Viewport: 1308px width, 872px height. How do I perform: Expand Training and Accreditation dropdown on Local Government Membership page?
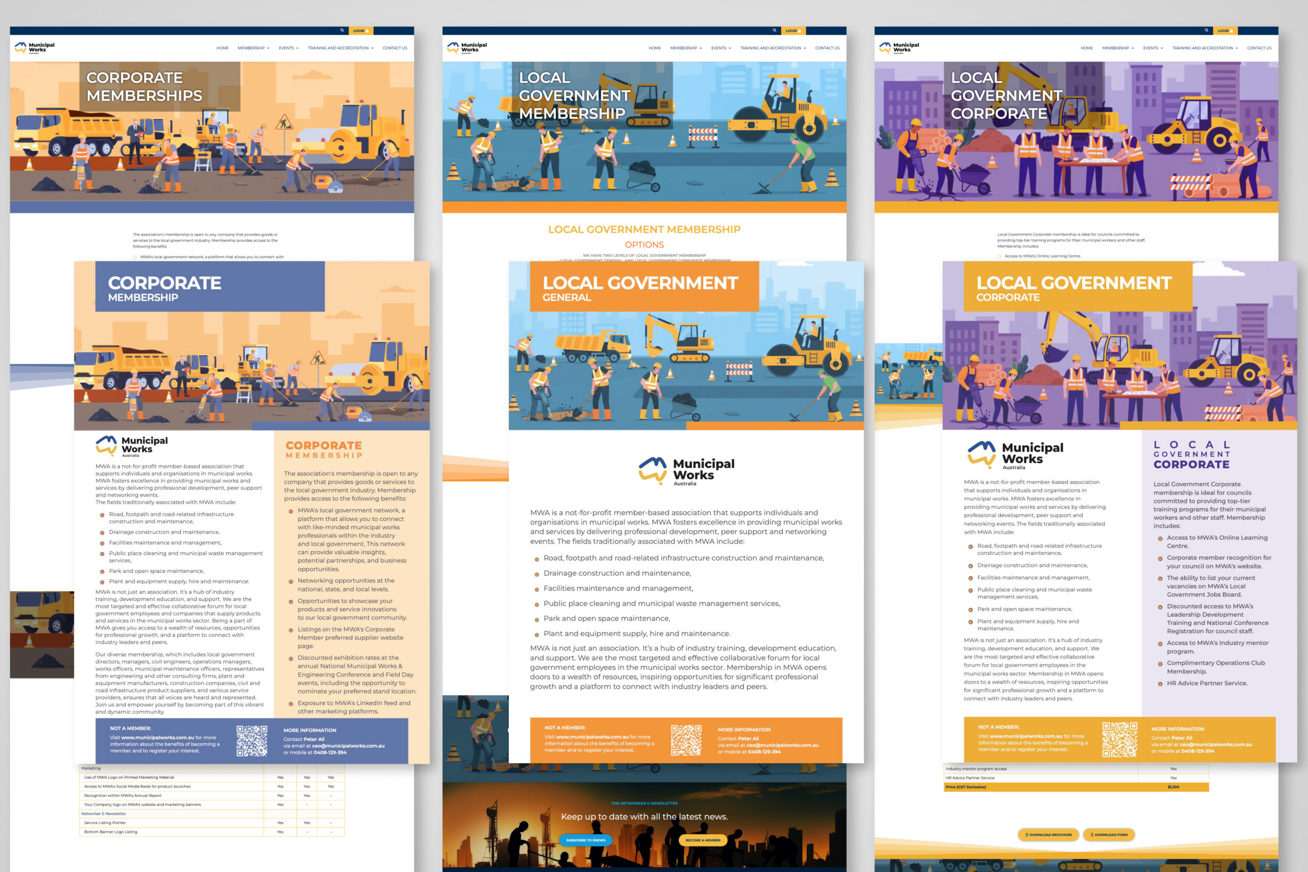pos(773,49)
